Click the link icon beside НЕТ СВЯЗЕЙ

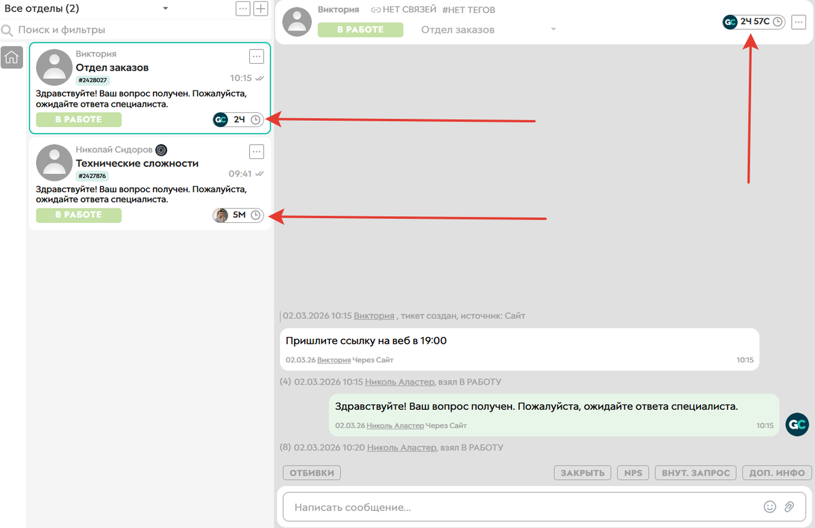(x=376, y=10)
